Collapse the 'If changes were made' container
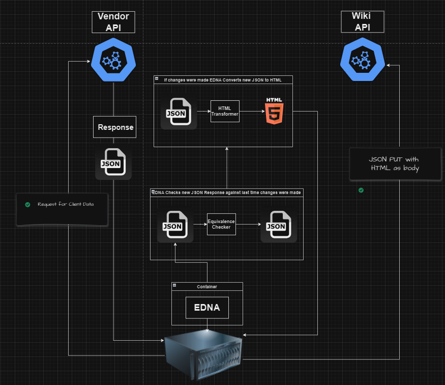 [x=157, y=79]
